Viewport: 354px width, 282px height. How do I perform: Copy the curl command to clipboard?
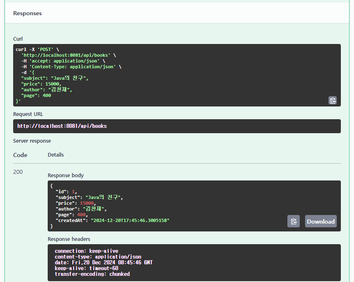332,100
